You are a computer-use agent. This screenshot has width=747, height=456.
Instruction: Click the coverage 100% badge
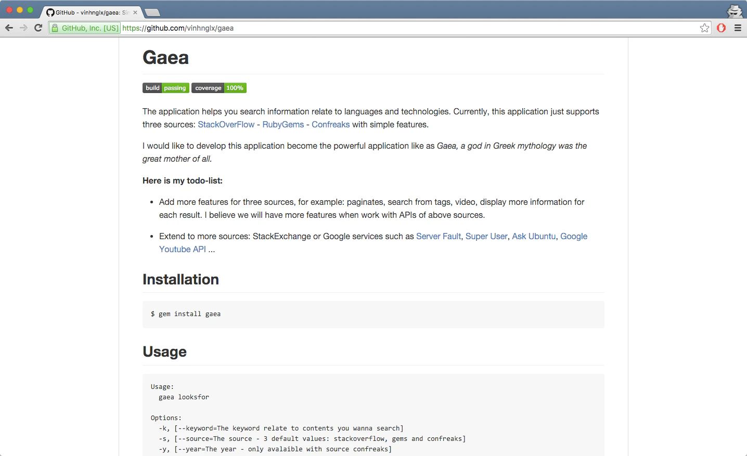[218, 88]
